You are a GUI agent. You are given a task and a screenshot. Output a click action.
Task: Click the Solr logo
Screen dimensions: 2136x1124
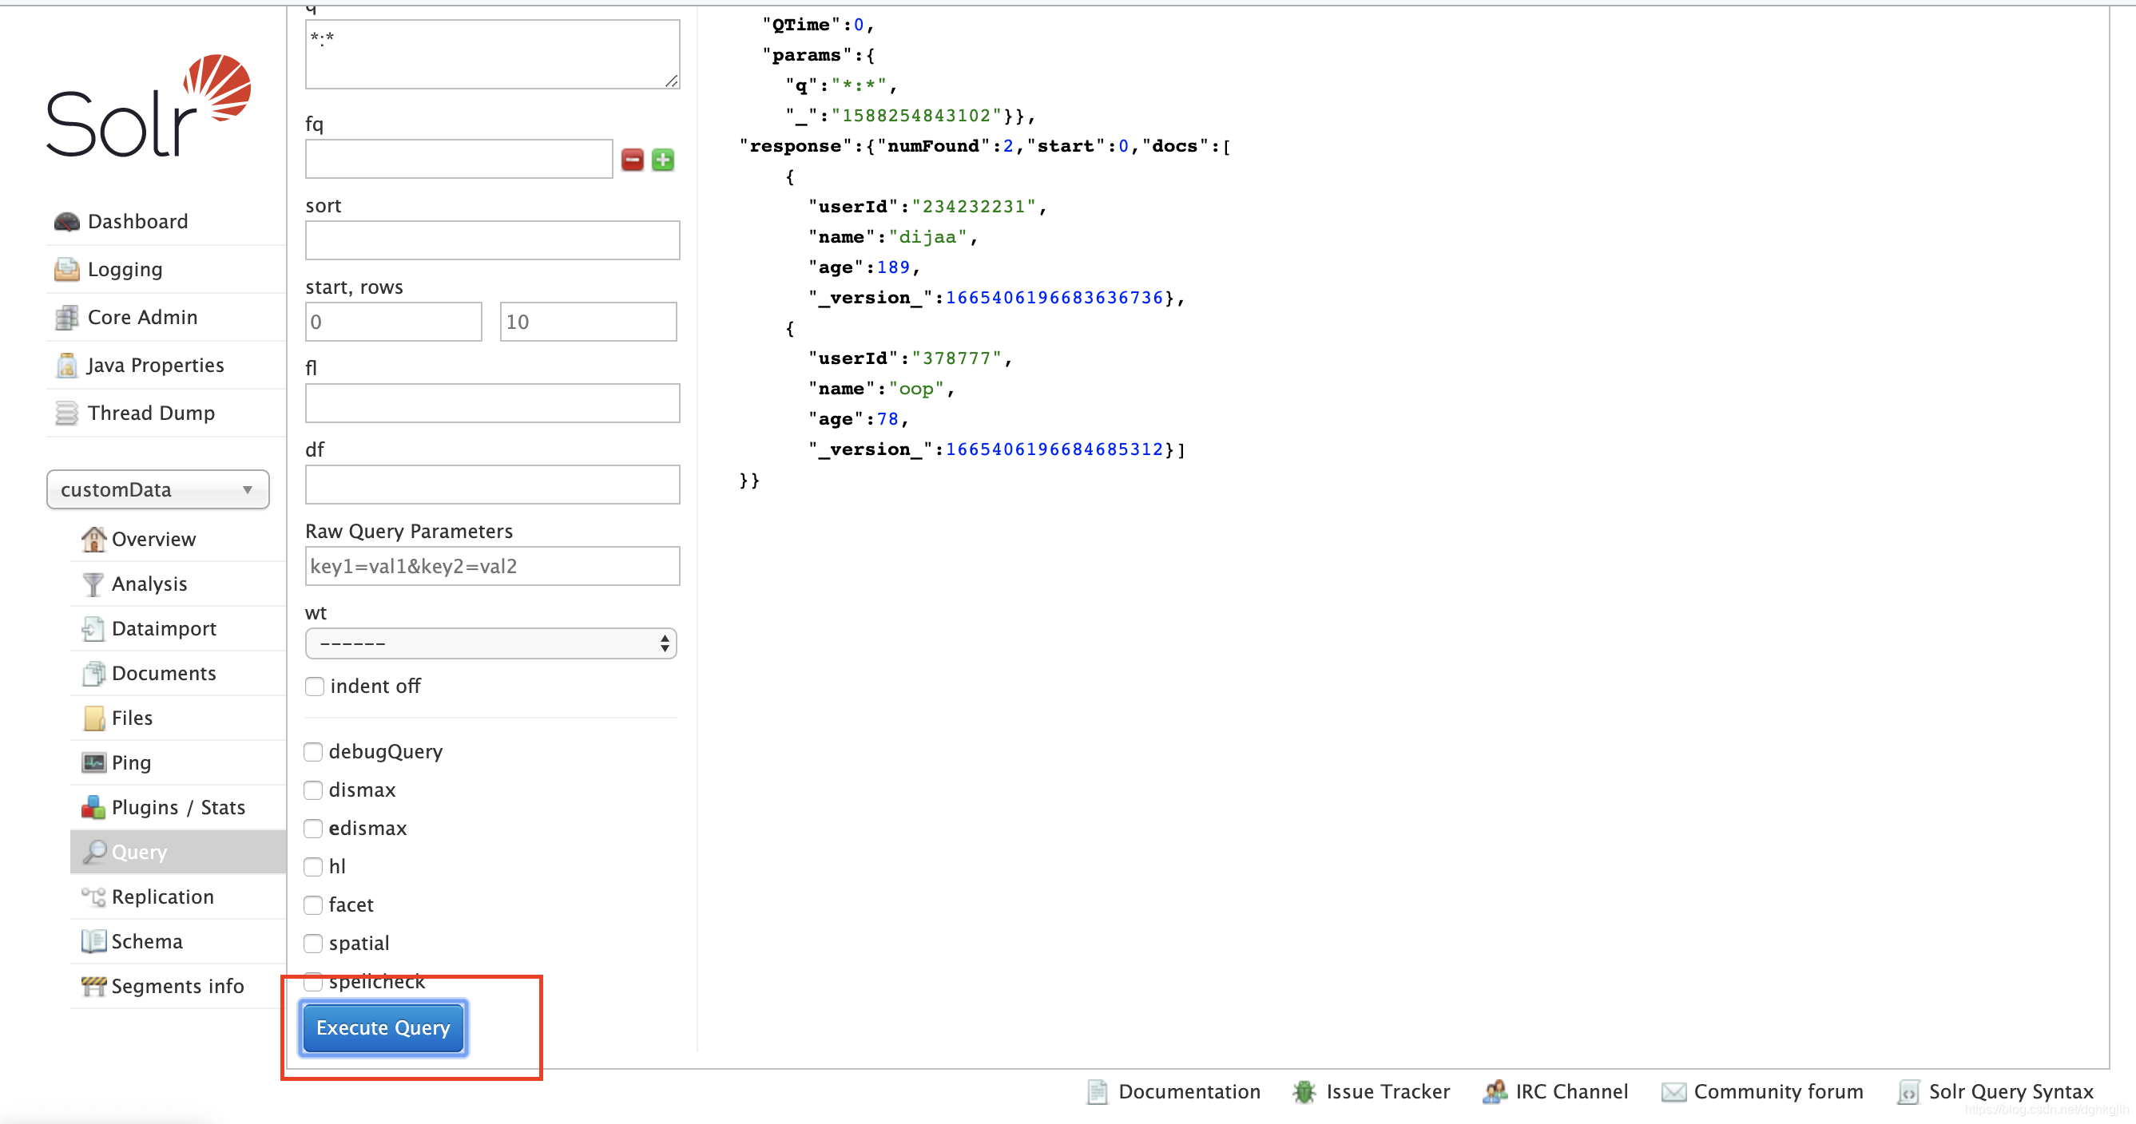pyautogui.click(x=149, y=106)
